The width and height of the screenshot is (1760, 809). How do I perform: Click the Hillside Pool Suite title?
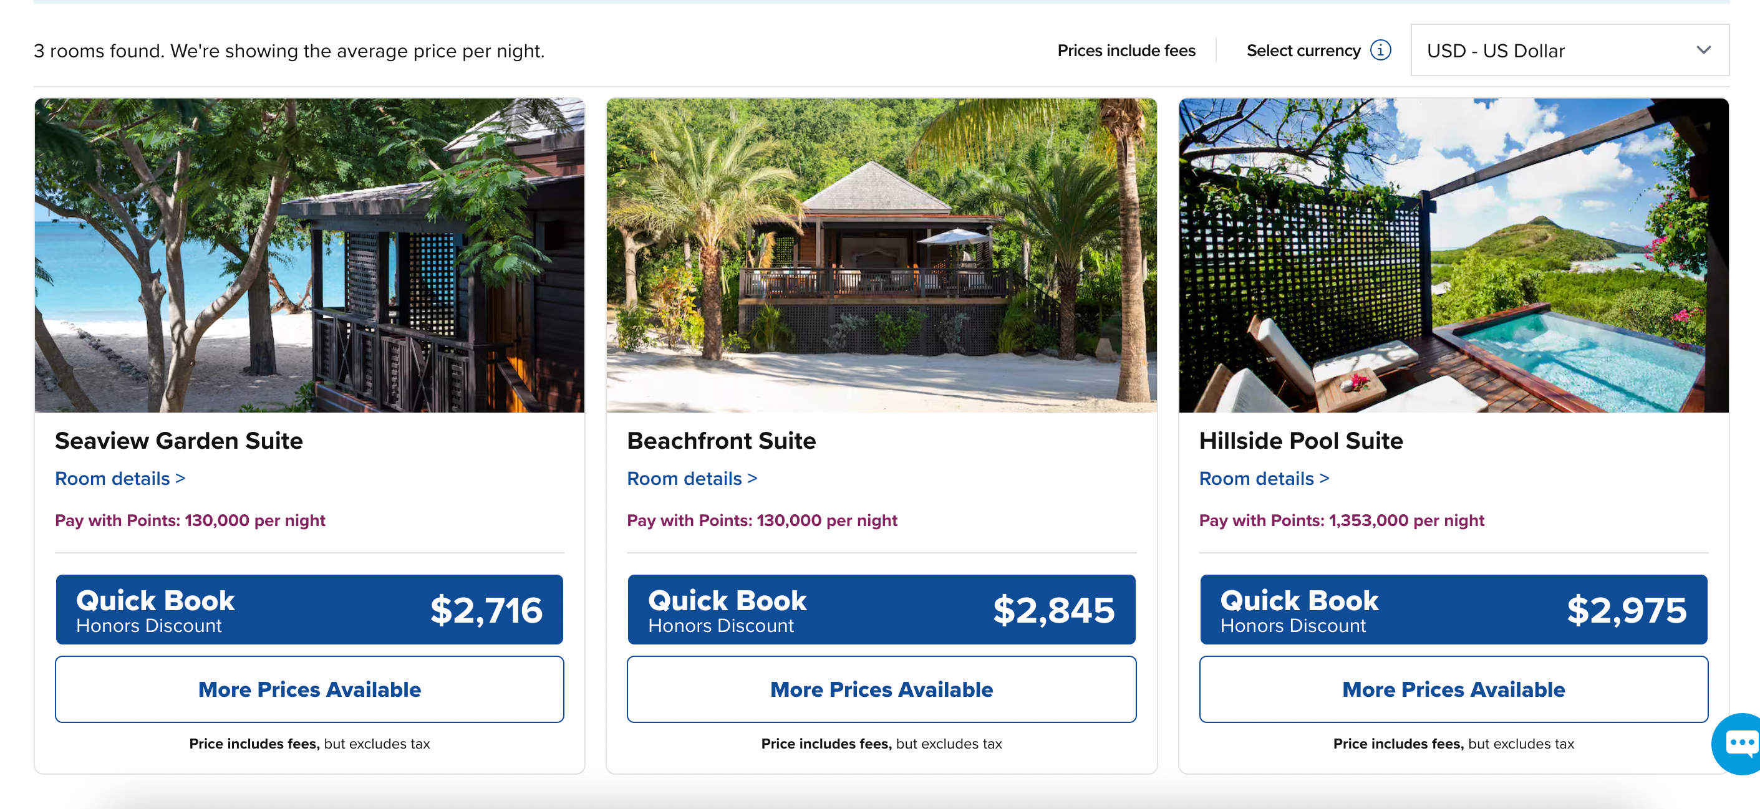pos(1300,441)
